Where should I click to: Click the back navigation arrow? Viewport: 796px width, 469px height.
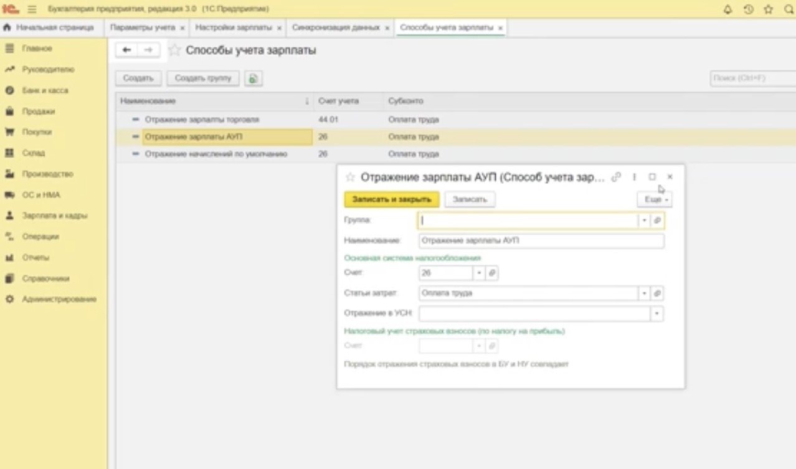point(126,50)
